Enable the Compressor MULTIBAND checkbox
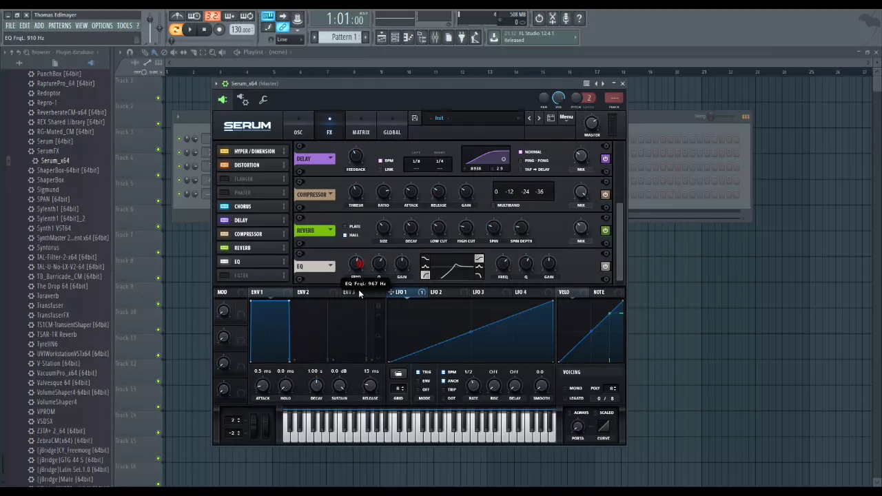Image resolution: width=882 pixels, height=496 pixels. pos(494,205)
